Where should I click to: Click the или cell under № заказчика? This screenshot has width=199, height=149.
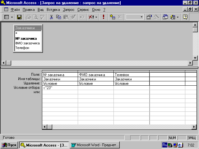[x=60, y=92]
